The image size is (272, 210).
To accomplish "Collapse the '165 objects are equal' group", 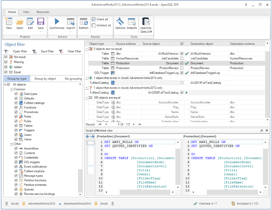I will pyautogui.click(x=86, y=98).
